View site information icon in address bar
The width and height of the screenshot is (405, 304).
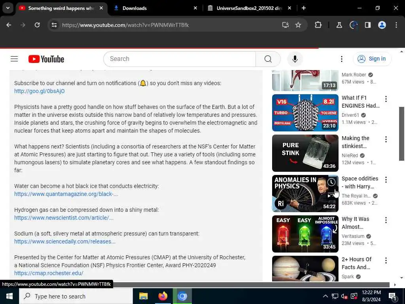(54, 25)
